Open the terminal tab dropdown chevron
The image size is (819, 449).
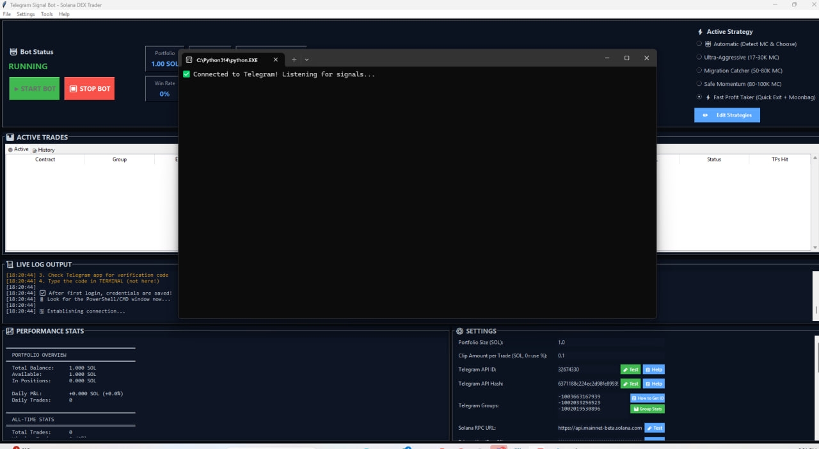point(306,60)
